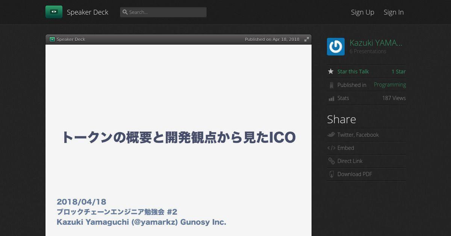Click Speaker Deck label in player header

coord(71,39)
